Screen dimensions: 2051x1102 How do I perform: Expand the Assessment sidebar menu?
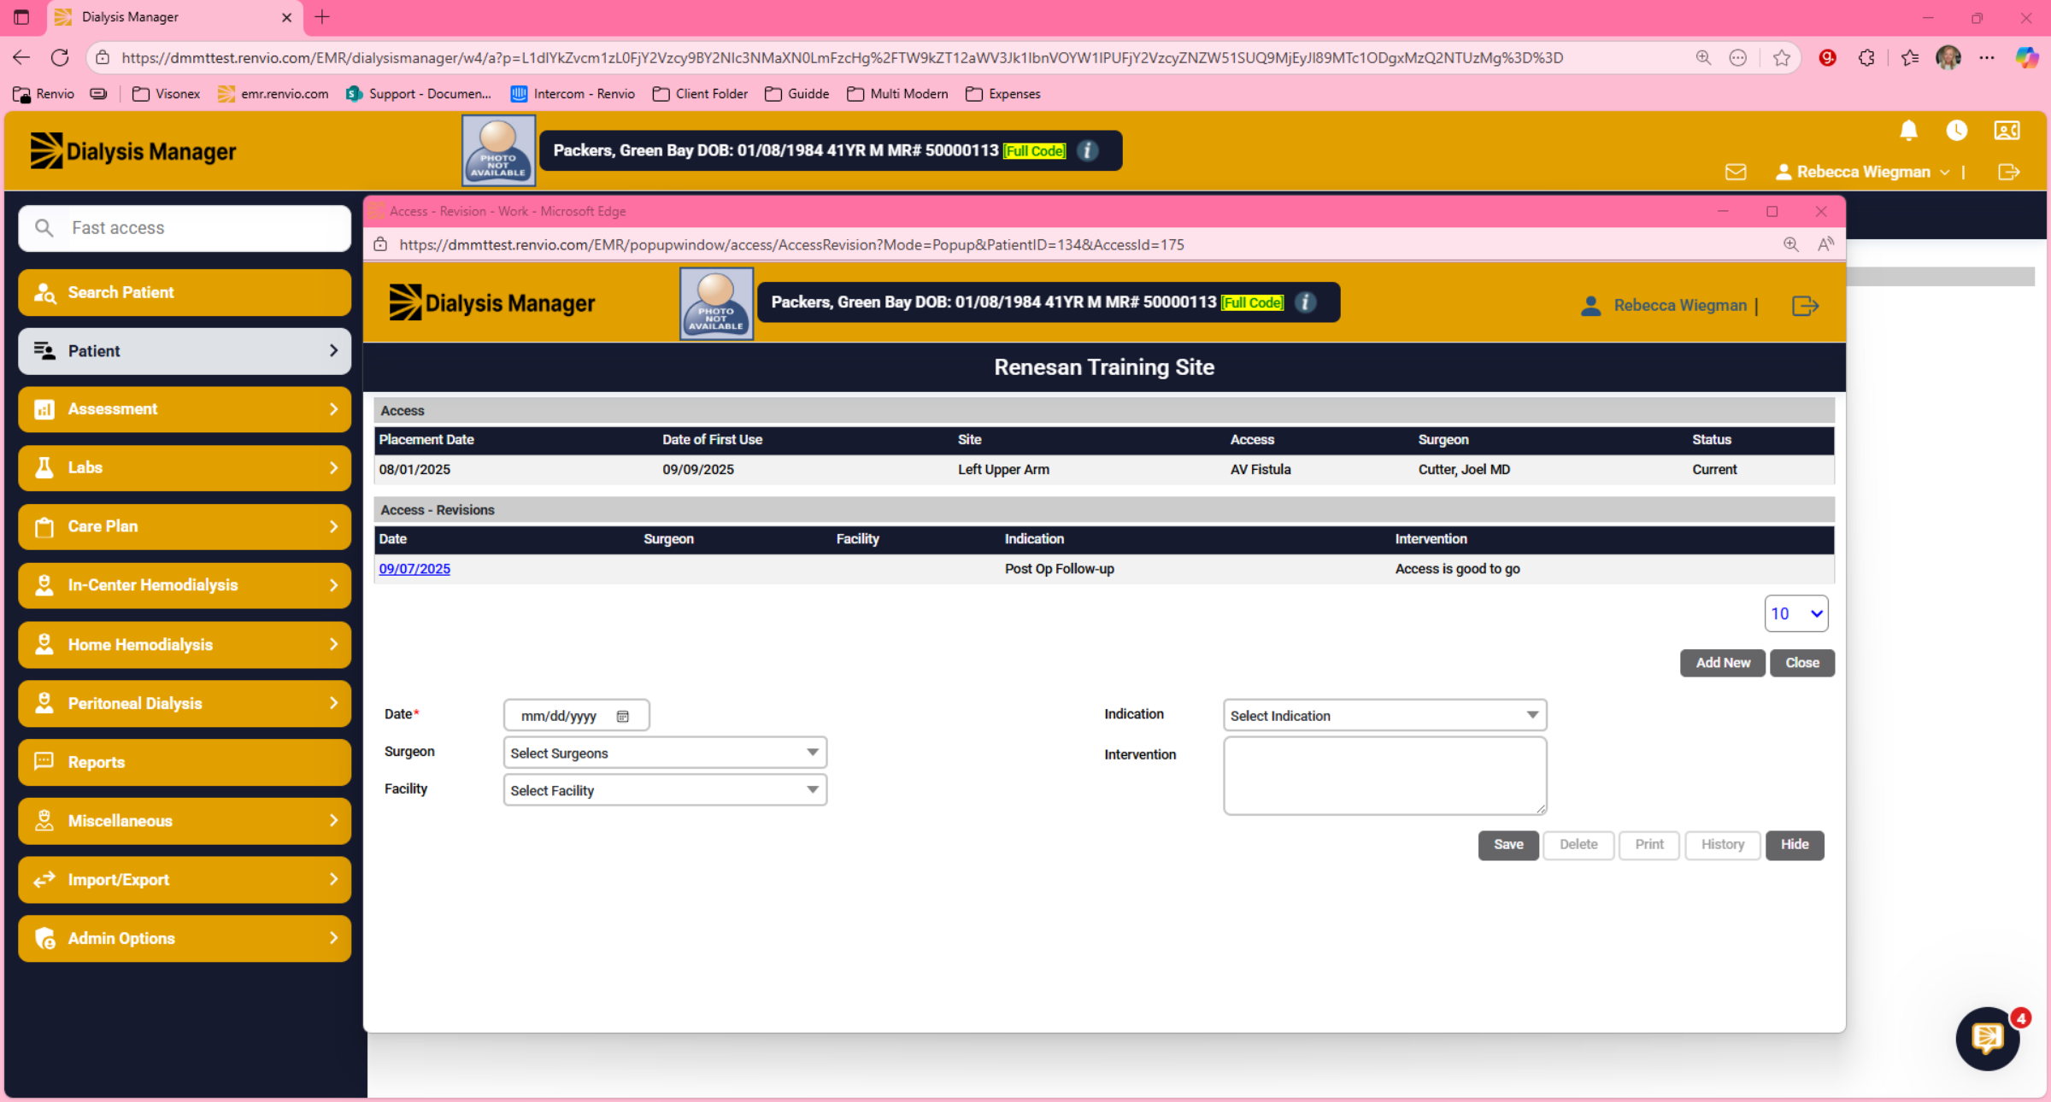(185, 409)
